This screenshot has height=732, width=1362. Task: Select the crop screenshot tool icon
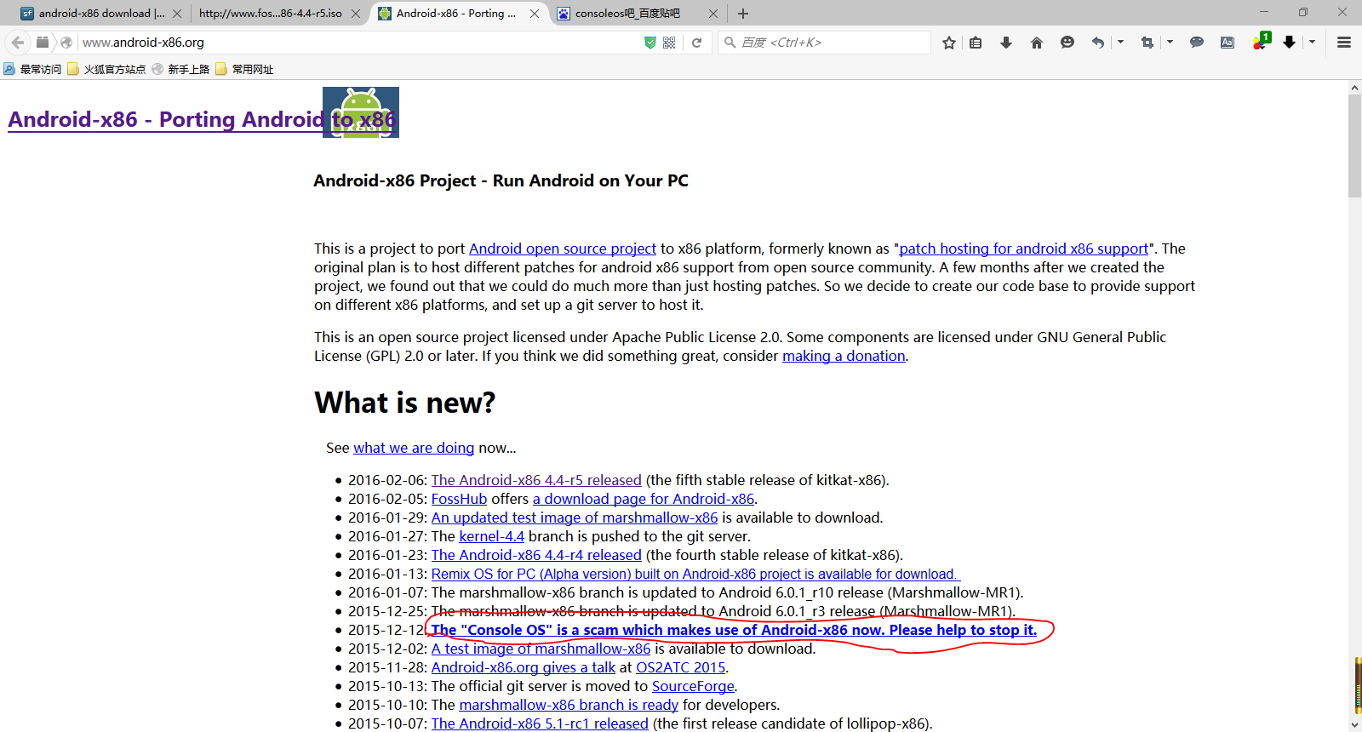pos(1147,43)
